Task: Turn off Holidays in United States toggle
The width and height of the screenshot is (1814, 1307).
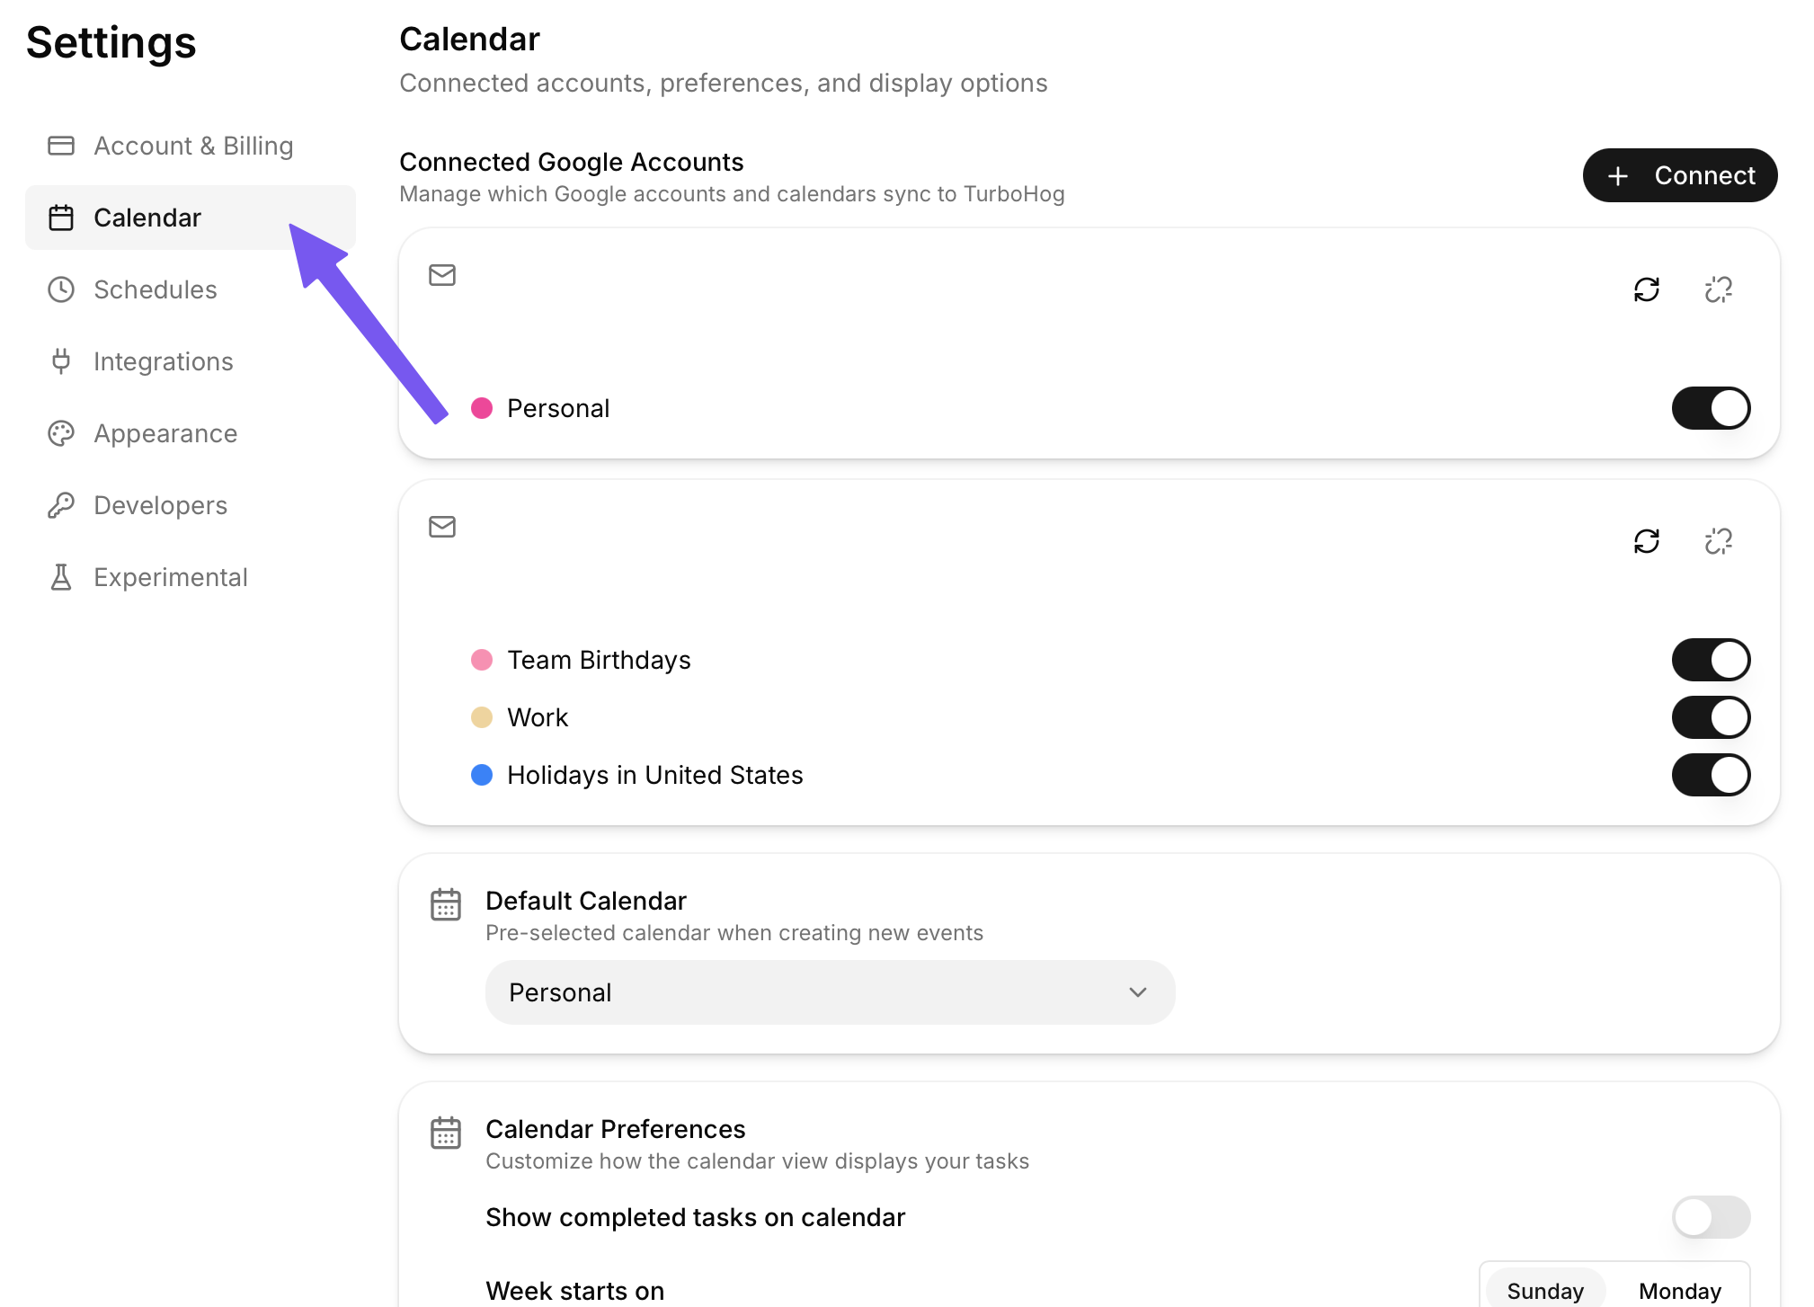Action: tap(1711, 775)
